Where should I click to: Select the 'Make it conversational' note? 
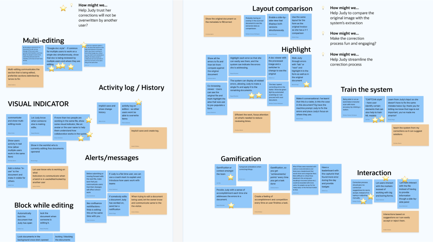pos(313,108)
